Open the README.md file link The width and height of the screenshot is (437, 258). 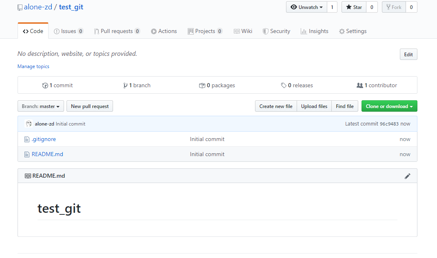point(47,154)
